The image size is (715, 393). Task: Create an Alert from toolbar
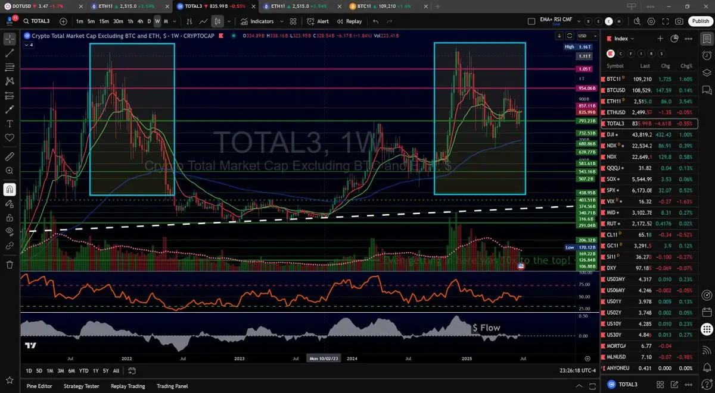coord(318,21)
